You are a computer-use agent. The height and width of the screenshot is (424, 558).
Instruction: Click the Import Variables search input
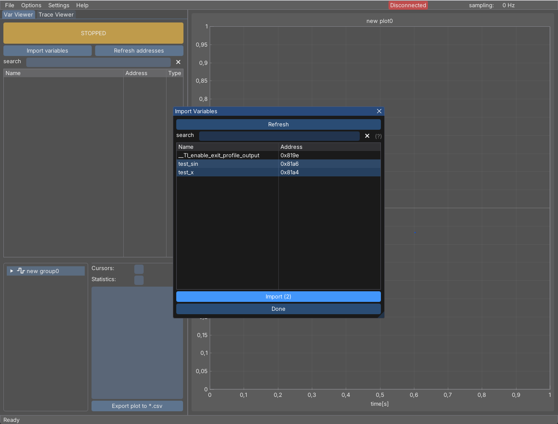coord(279,136)
